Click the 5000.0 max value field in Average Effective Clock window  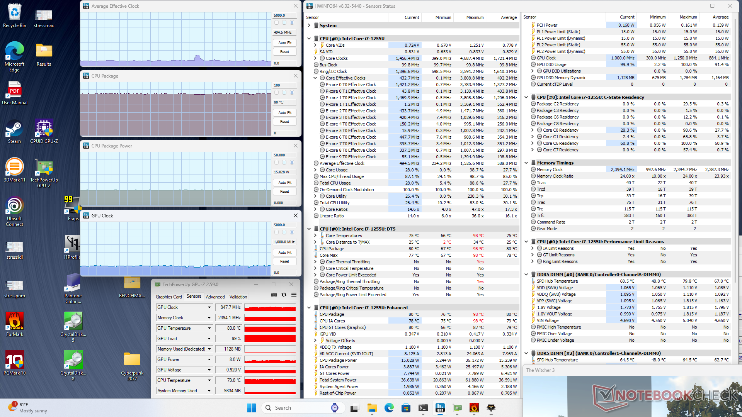click(x=285, y=15)
